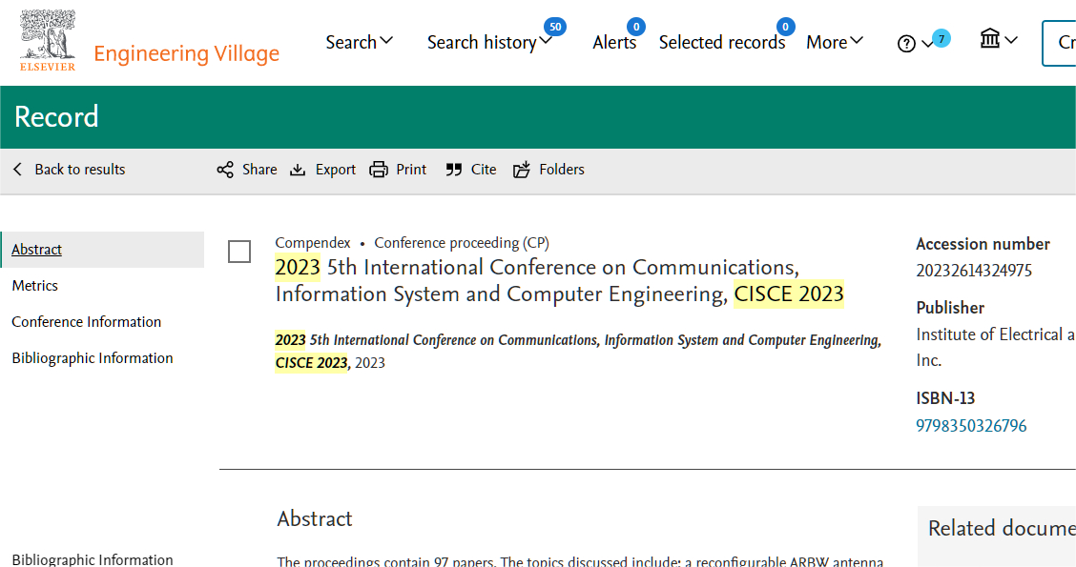Screen dimensions: 1076x567
Task: Click the Compendex database label
Action: [x=313, y=243]
